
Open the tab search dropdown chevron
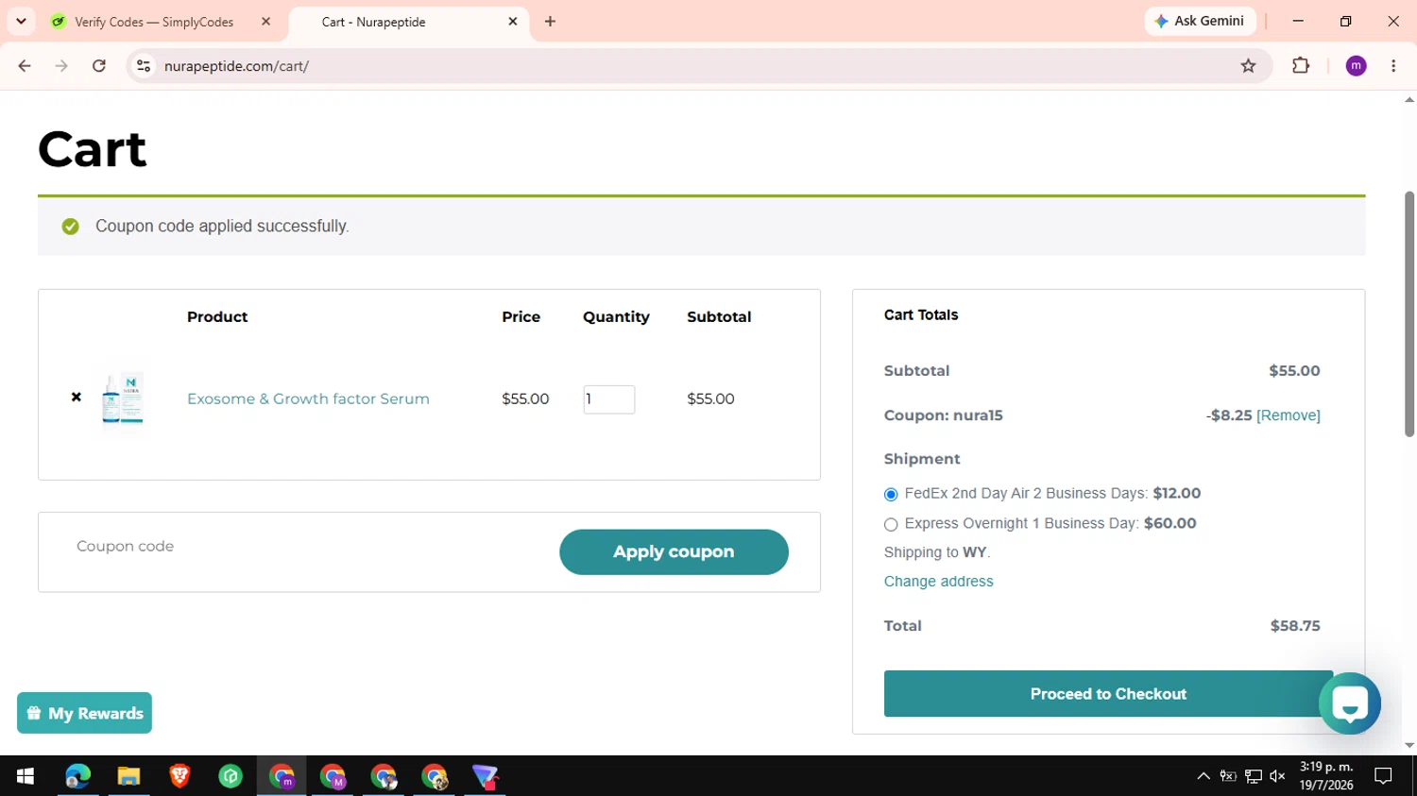[21, 21]
